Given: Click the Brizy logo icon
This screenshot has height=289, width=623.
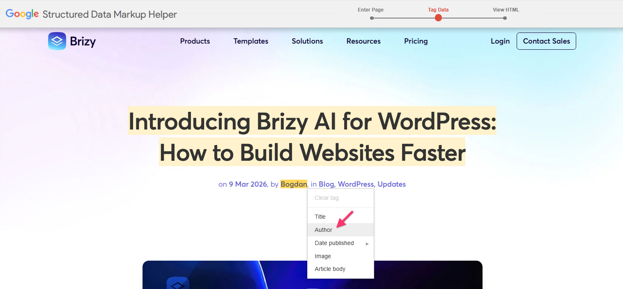Looking at the screenshot, I should 57,41.
